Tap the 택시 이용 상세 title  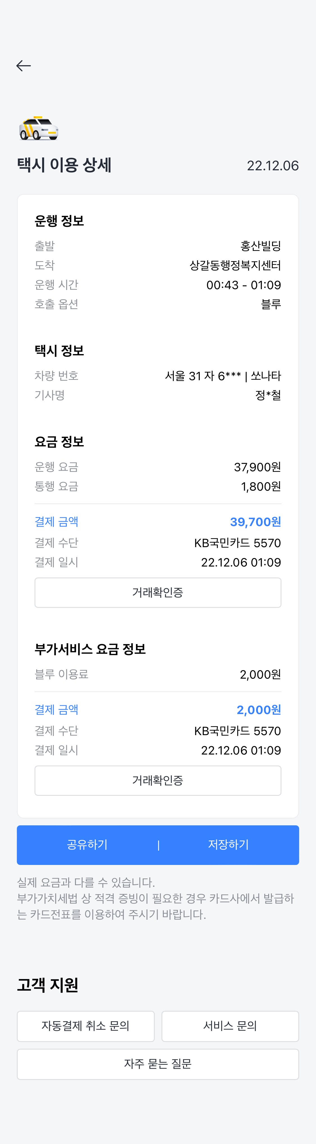tap(64, 165)
